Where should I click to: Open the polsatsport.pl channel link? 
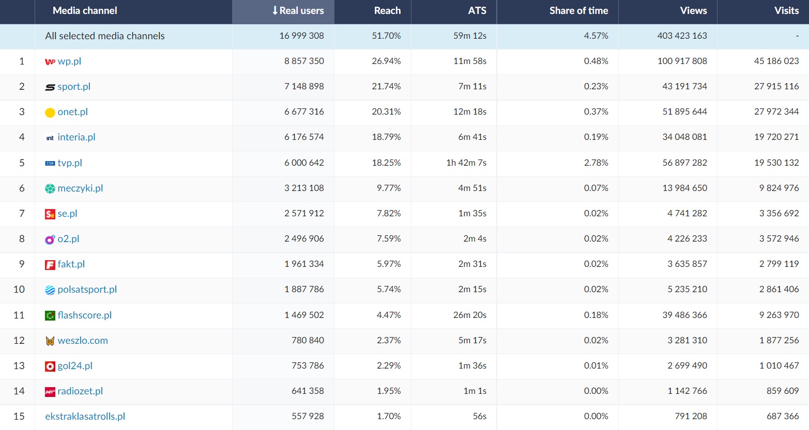[87, 290]
